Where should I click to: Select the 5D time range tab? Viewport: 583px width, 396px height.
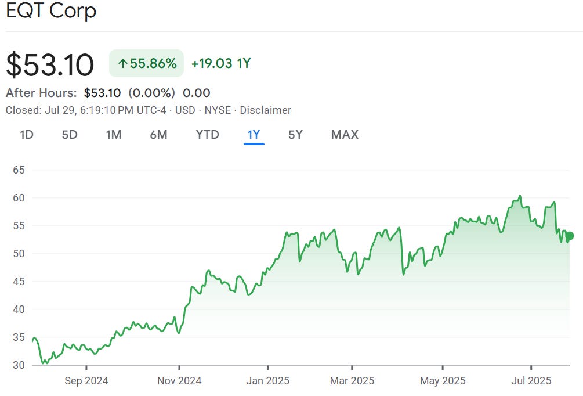(x=70, y=134)
